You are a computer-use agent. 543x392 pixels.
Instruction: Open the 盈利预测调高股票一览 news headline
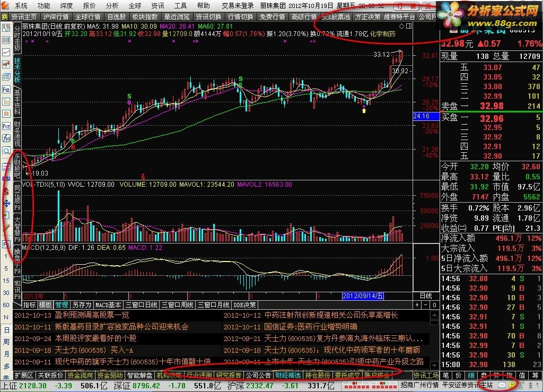click(x=92, y=315)
